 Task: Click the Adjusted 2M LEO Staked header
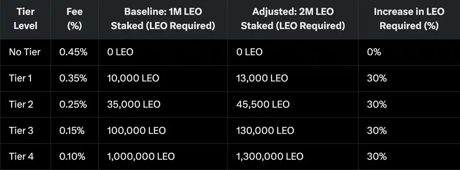293,19
